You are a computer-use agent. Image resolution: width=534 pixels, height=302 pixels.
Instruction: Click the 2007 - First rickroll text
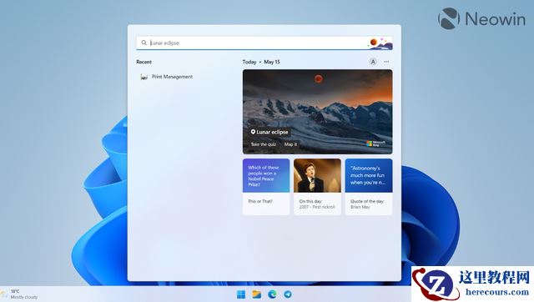317,207
